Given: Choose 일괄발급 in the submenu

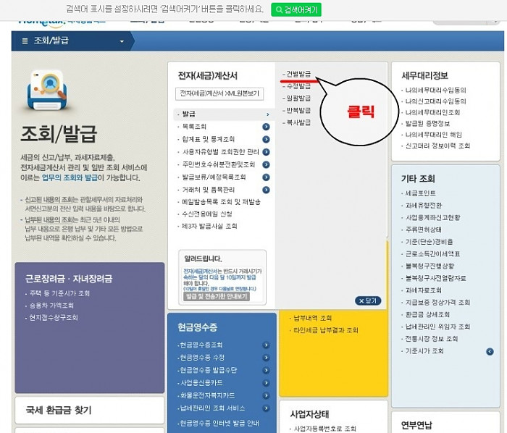Looking at the screenshot, I should [298, 98].
